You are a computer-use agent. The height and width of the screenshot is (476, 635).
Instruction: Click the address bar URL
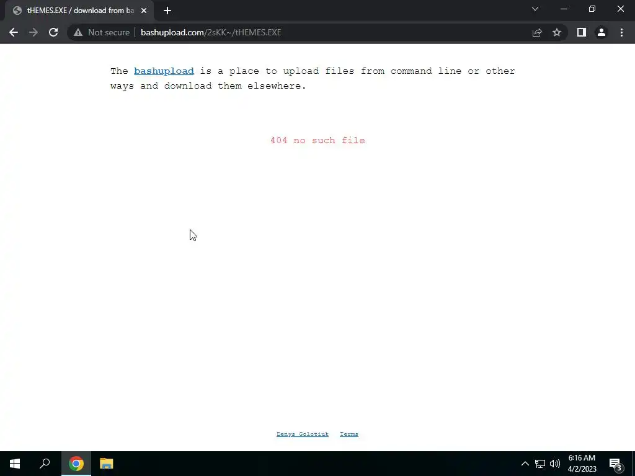click(x=211, y=32)
